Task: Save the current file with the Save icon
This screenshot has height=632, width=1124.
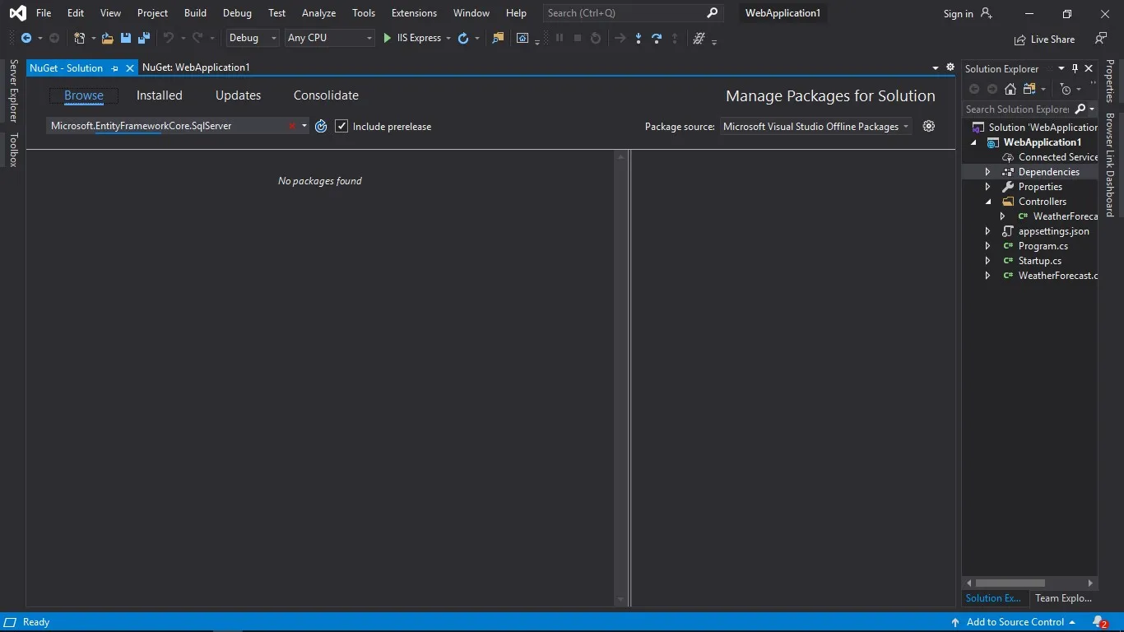Action: click(x=126, y=38)
